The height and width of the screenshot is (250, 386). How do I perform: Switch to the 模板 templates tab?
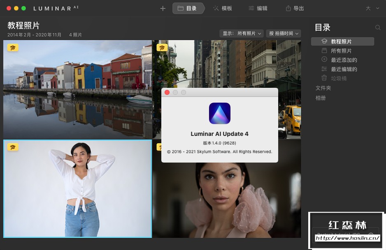tap(223, 8)
